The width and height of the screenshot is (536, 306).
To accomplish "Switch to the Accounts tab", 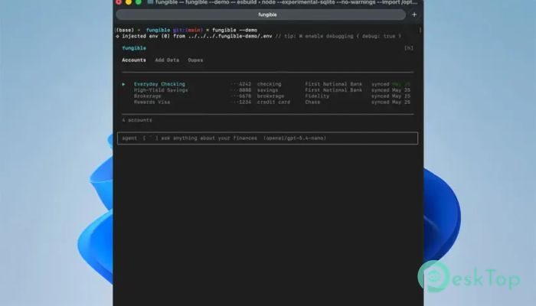I will [x=134, y=60].
